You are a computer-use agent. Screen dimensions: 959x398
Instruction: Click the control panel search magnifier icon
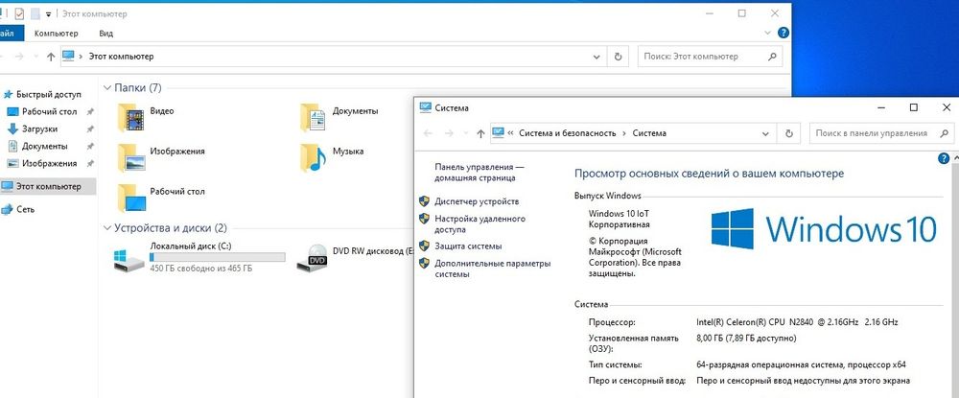click(944, 133)
